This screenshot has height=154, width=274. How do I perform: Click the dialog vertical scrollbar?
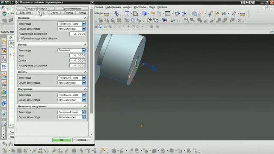(92, 61)
